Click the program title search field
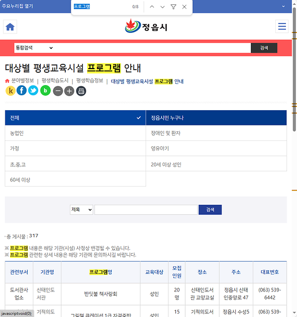This screenshot has width=297, height=317. pos(146,210)
